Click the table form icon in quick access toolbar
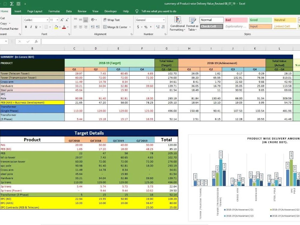 point(19,4)
